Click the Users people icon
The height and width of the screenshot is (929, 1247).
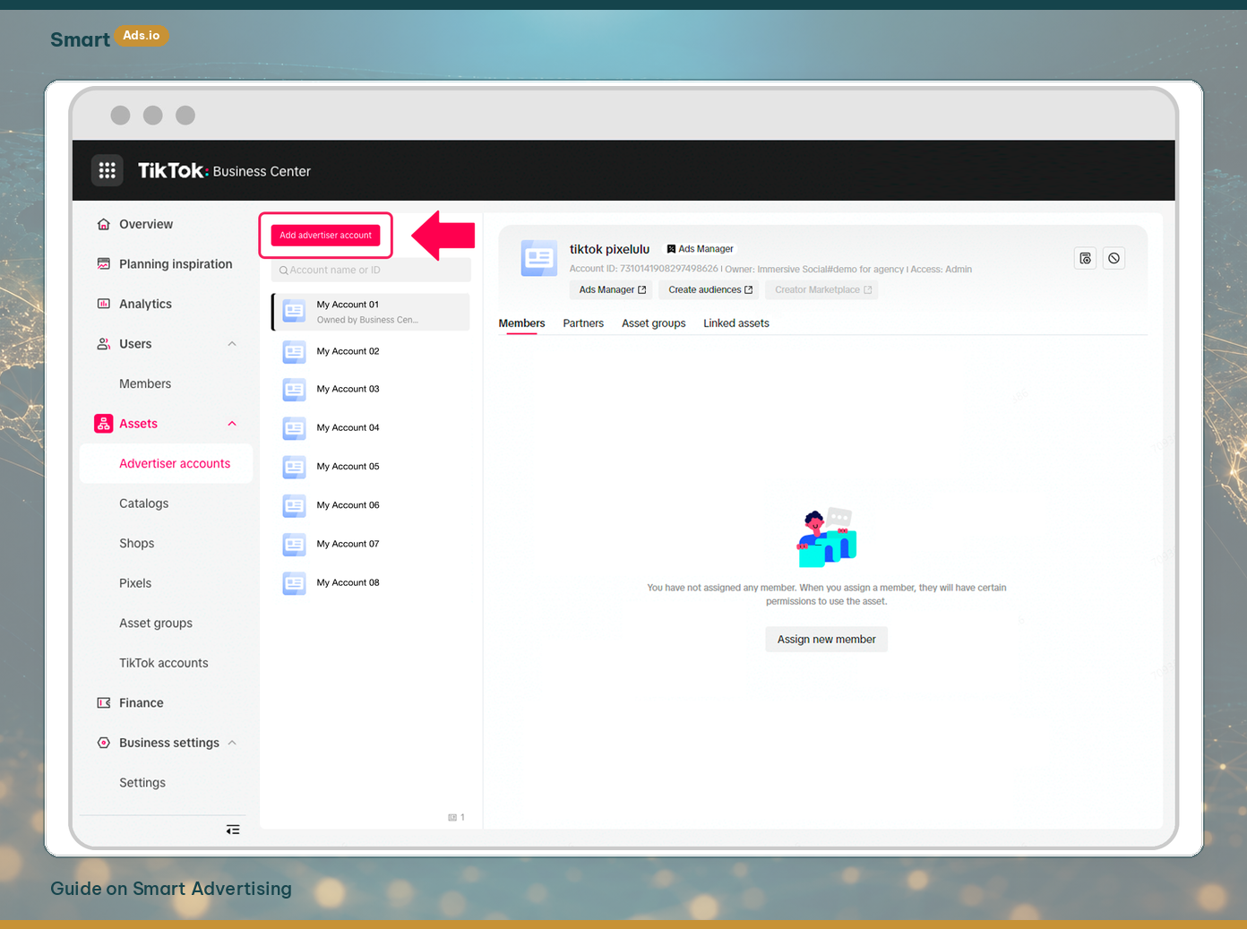pos(104,344)
